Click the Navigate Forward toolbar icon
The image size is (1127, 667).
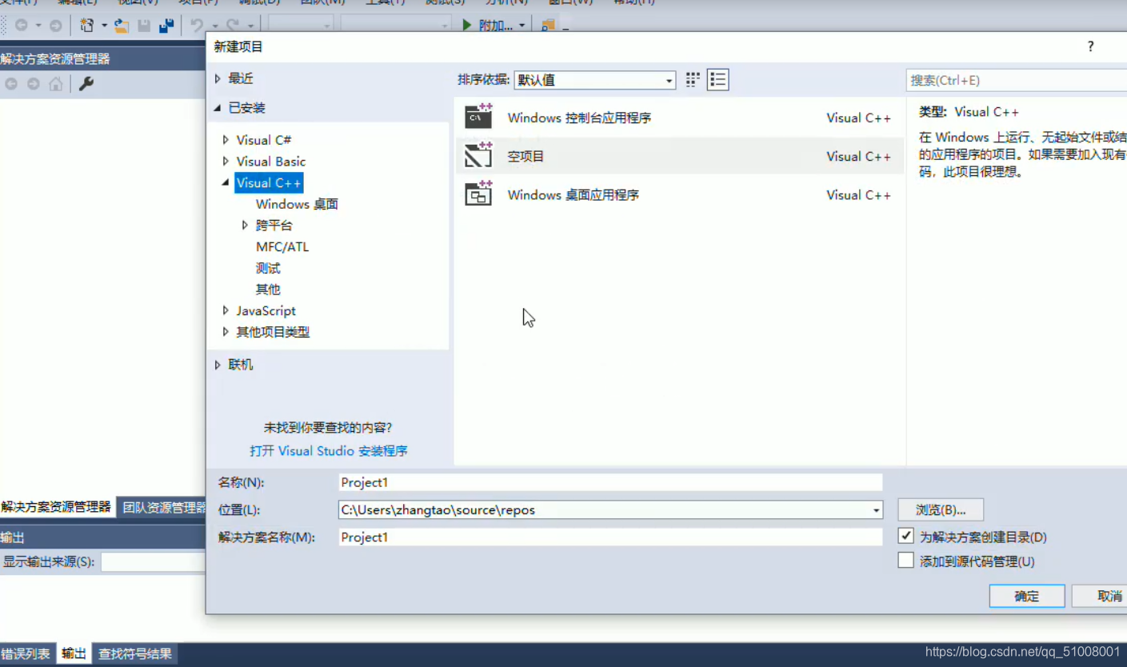click(x=56, y=26)
